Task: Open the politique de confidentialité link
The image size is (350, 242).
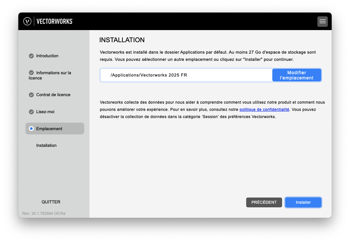Action: [x=264, y=110]
